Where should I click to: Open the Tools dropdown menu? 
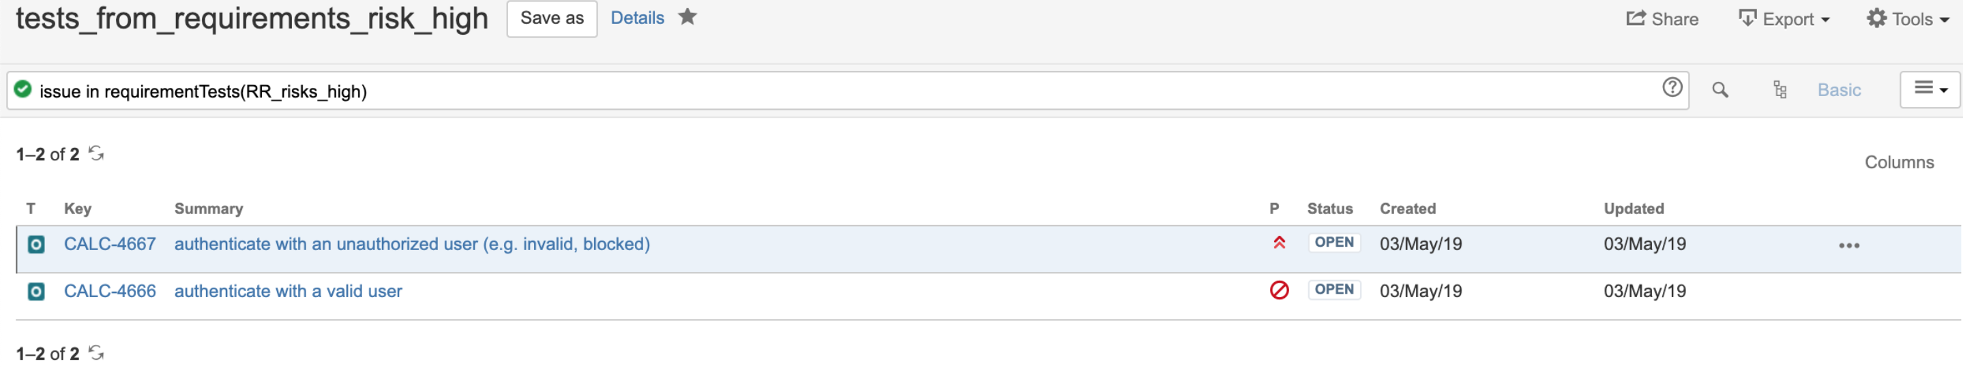(1907, 19)
